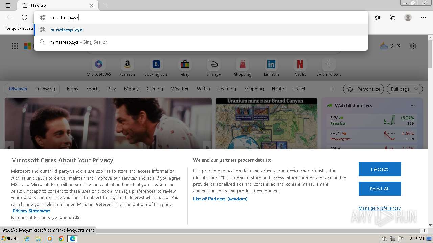Open the News feed category
This screenshot has height=243, width=433.
(x=72, y=89)
